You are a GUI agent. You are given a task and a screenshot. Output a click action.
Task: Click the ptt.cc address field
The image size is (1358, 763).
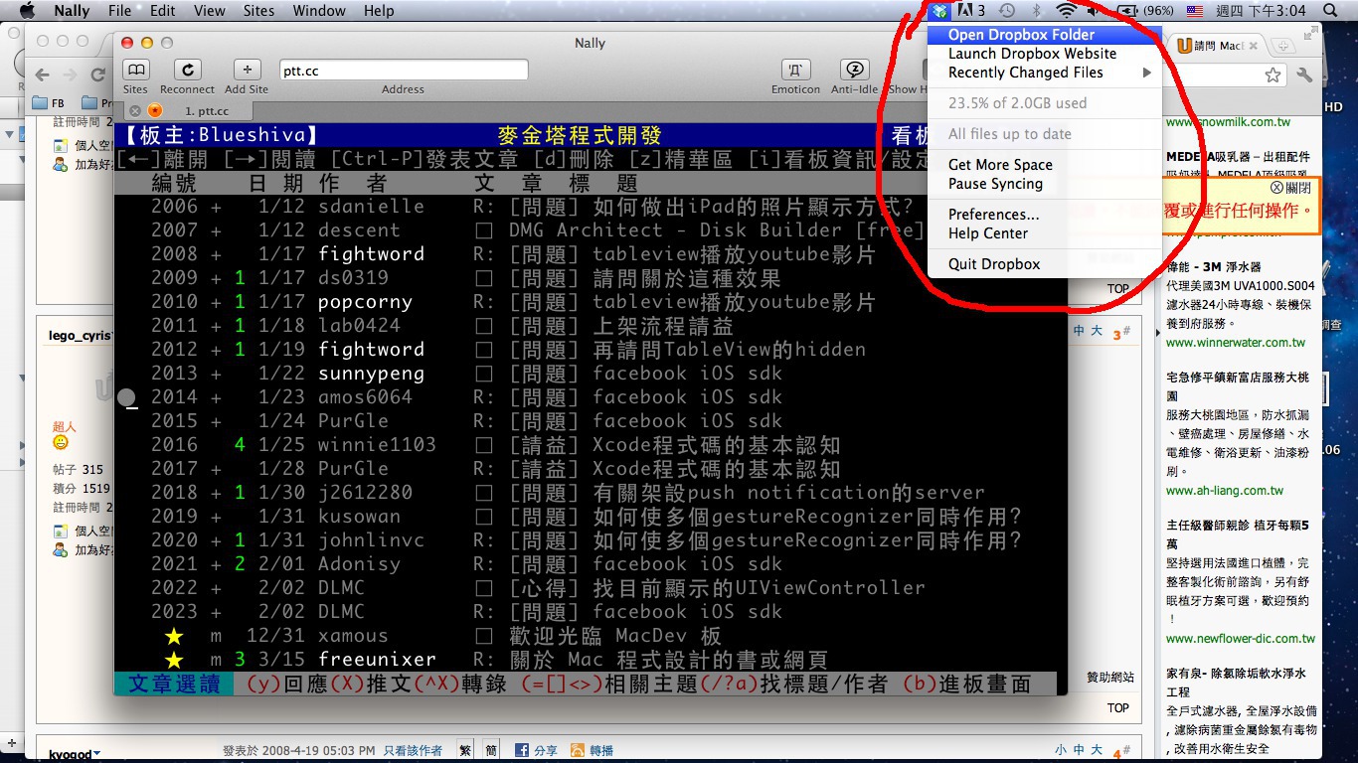pyautogui.click(x=403, y=71)
